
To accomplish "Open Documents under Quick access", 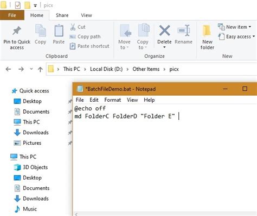I will [x=32, y=112].
